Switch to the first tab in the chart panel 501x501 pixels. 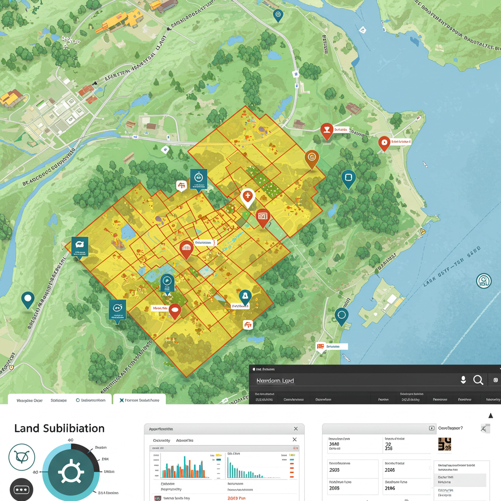[x=161, y=440]
